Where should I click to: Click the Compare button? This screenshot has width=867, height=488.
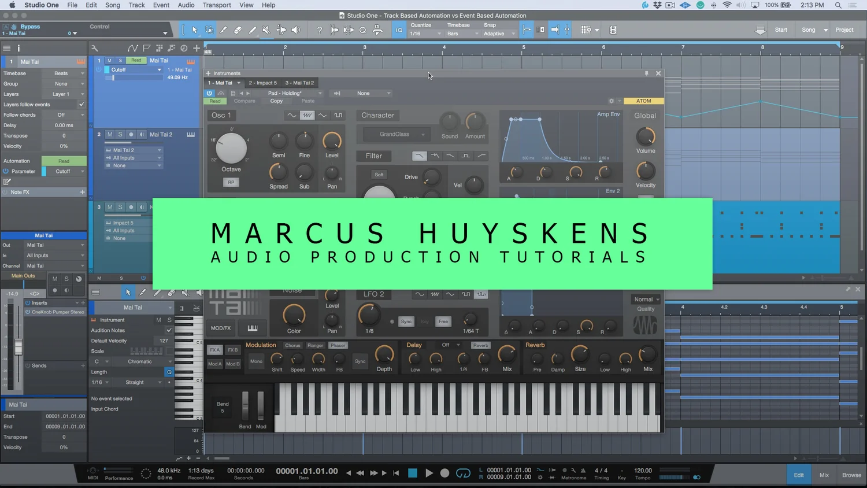point(244,101)
